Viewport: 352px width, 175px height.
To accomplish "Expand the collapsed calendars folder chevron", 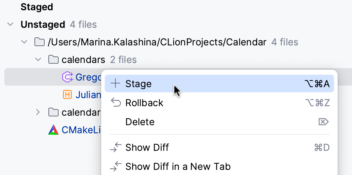I will click(38, 112).
